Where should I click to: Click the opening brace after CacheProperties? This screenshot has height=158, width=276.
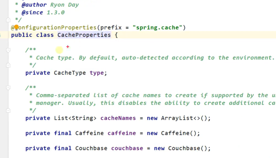pyautogui.click(x=116, y=35)
